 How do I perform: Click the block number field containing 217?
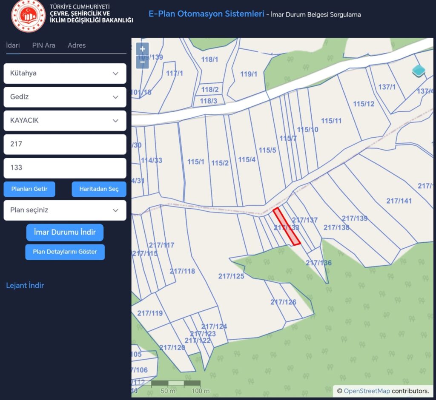[x=65, y=145]
